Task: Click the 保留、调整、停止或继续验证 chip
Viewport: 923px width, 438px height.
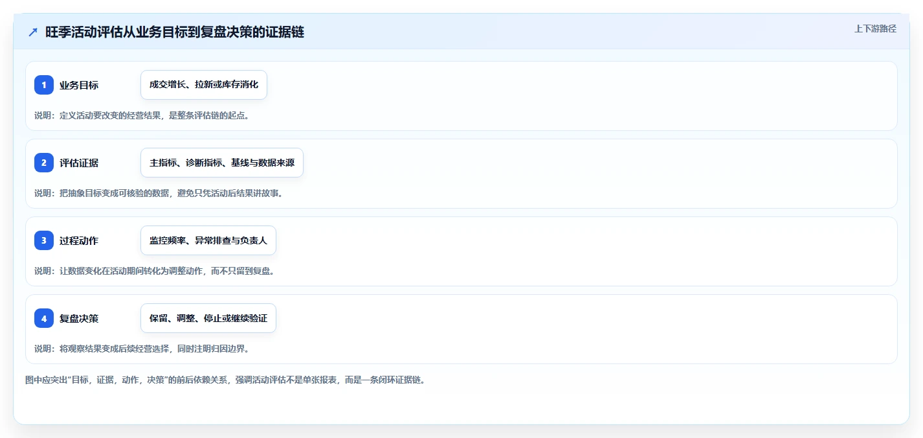Action: coord(208,318)
